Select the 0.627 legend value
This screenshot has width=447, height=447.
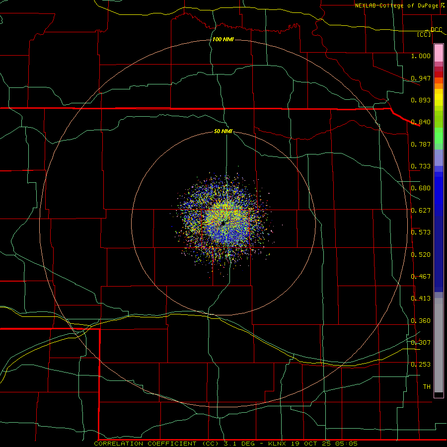[421, 211]
